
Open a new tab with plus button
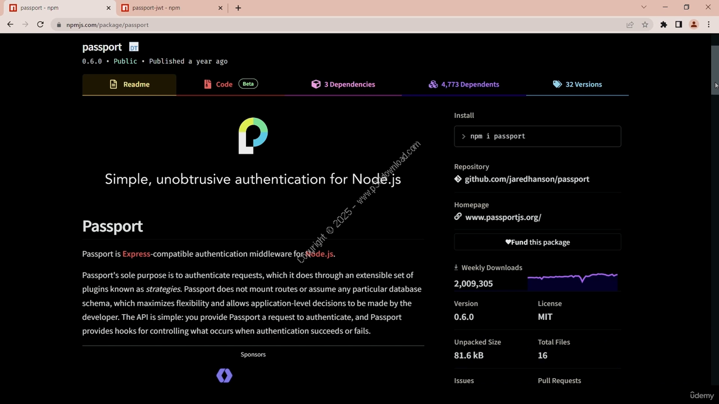click(x=238, y=8)
